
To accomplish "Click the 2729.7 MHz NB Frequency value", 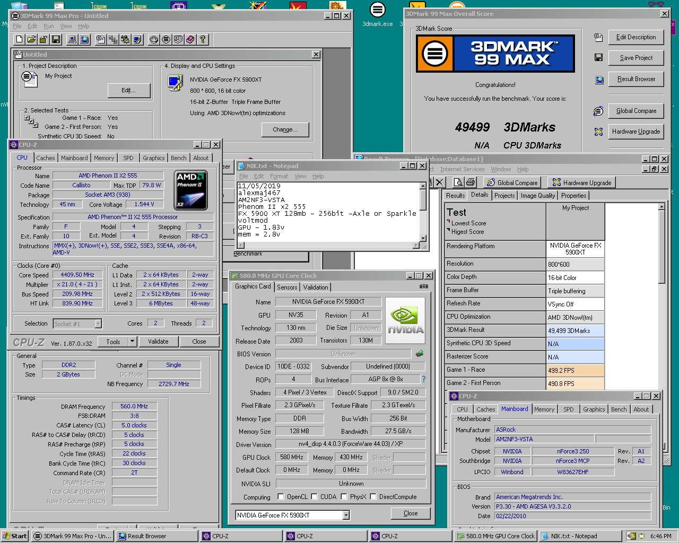I will point(174,384).
